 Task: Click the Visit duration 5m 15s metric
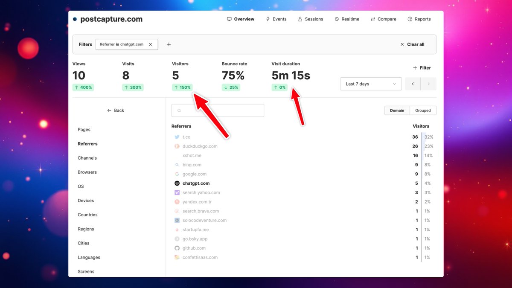tap(291, 76)
